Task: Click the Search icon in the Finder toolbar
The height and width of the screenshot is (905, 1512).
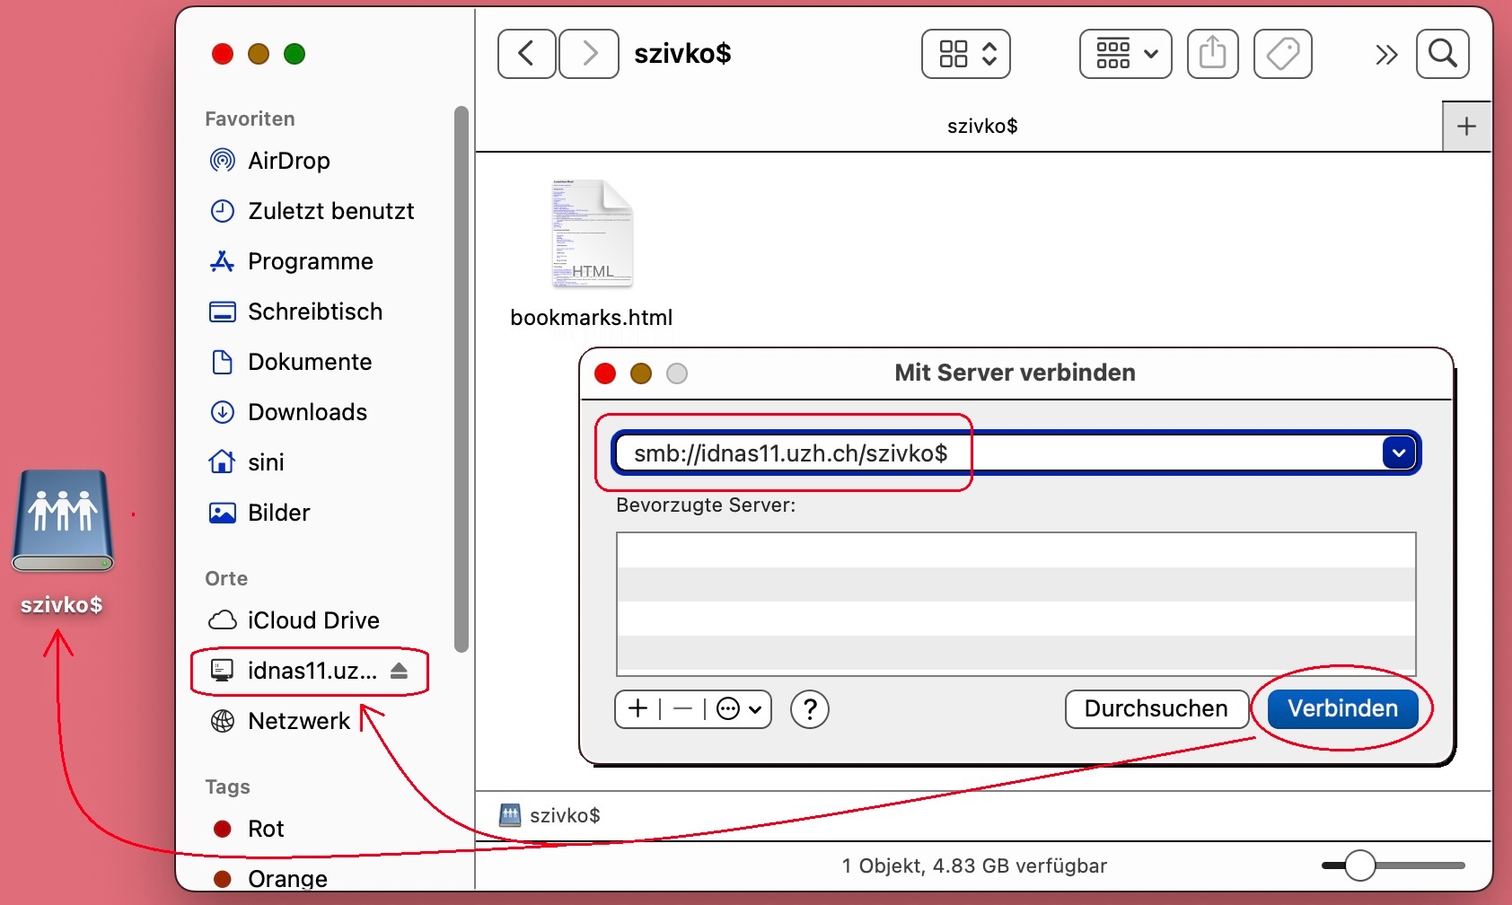Action: click(x=1443, y=54)
